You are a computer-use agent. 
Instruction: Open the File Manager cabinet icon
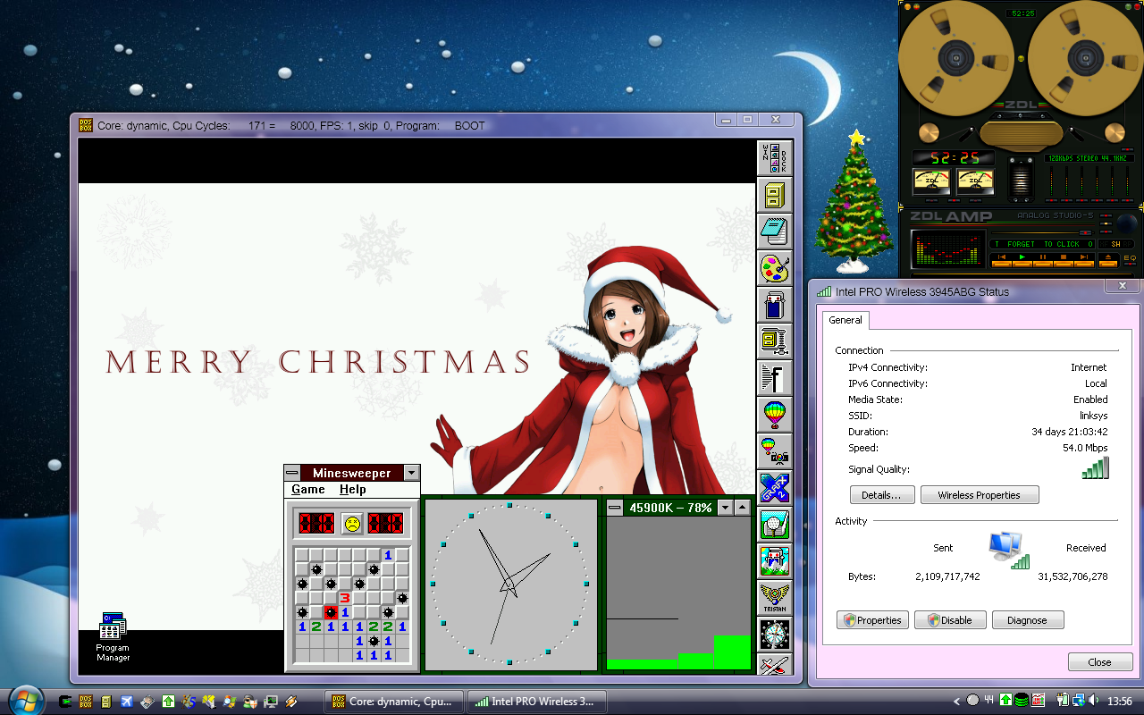pos(775,195)
